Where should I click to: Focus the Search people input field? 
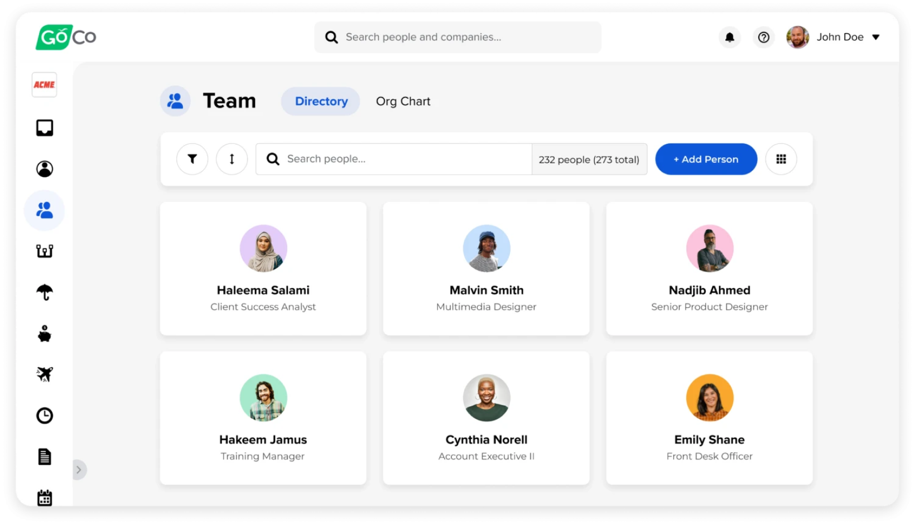pyautogui.click(x=394, y=159)
